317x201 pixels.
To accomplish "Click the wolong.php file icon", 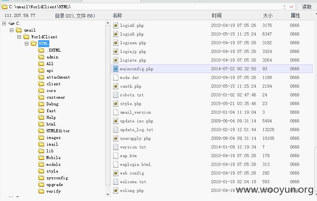I will [116, 191].
